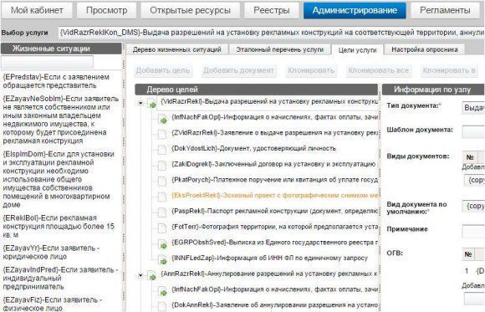This screenshot has height=312, width=485.
Task: Click the Клонировать button
Action: coord(311,70)
